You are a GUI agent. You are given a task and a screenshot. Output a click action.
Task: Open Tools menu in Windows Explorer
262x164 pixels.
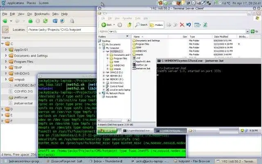point(138,18)
